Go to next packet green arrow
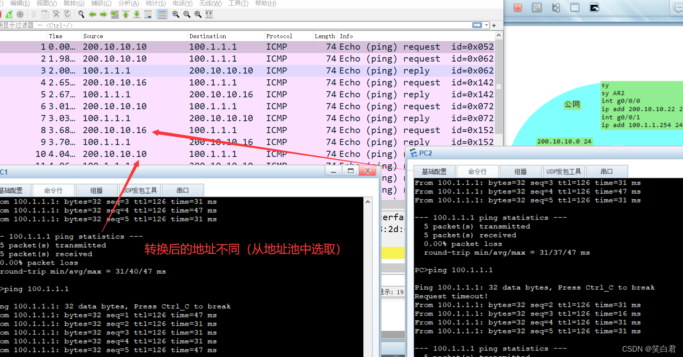 tap(104, 14)
